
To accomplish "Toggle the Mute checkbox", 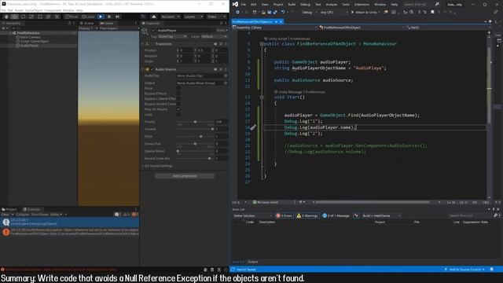I will (x=178, y=88).
